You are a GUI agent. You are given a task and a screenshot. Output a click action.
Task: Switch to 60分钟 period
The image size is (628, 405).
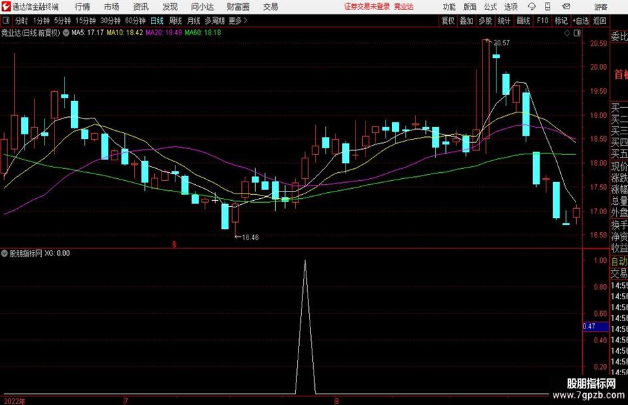[x=136, y=21]
